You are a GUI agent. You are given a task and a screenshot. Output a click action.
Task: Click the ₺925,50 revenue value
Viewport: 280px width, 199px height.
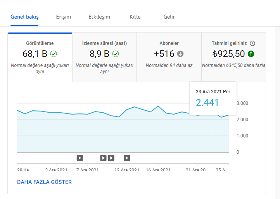click(228, 54)
